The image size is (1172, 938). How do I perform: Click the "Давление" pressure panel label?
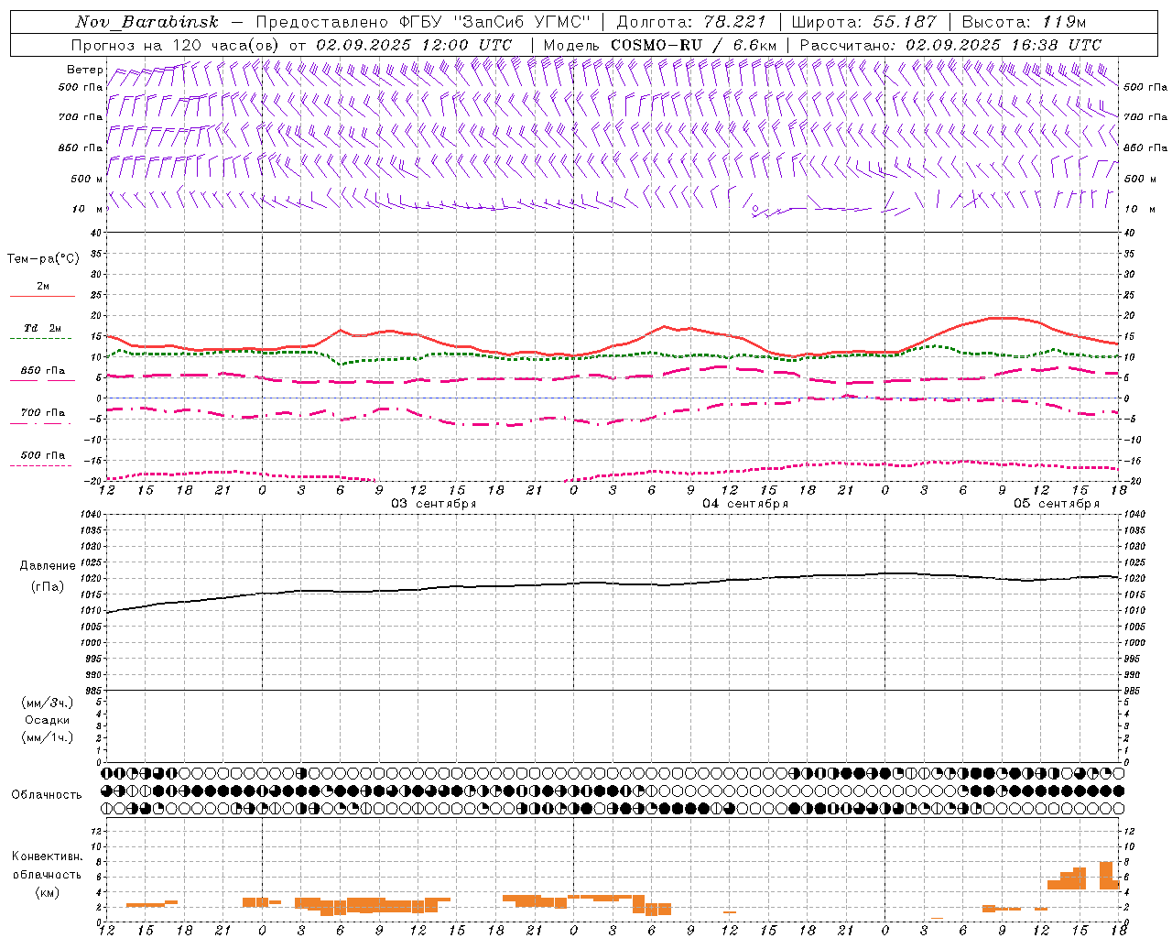coord(48,565)
